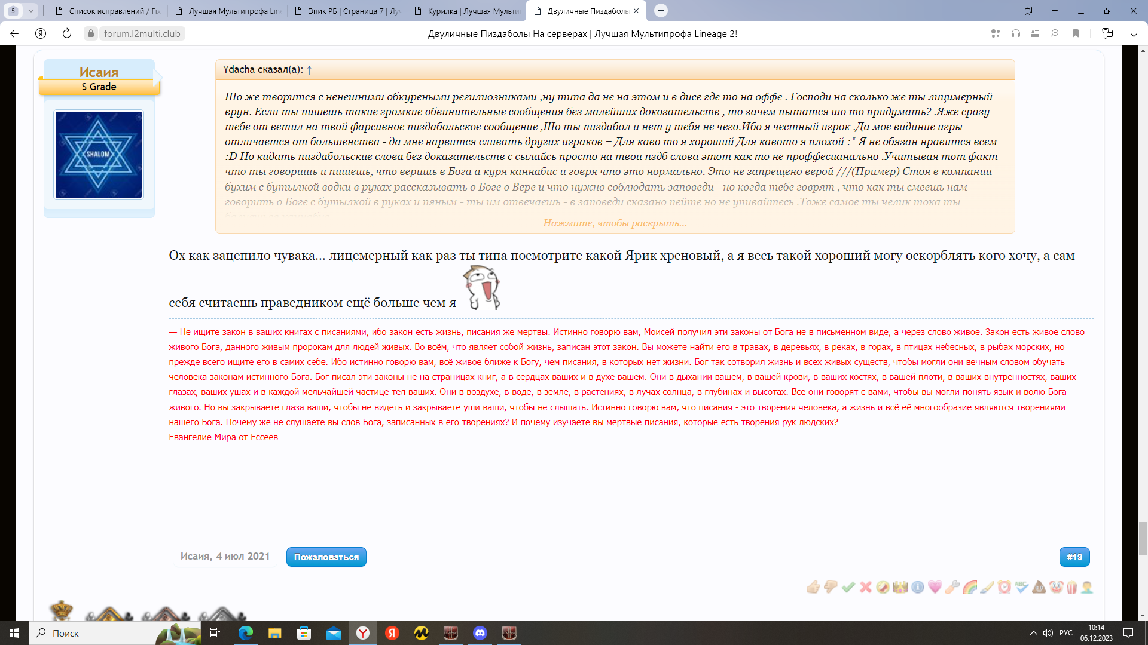Viewport: 1148px width, 645px height.
Task: Open the tab group dropdown arrow
Action: pyautogui.click(x=31, y=11)
